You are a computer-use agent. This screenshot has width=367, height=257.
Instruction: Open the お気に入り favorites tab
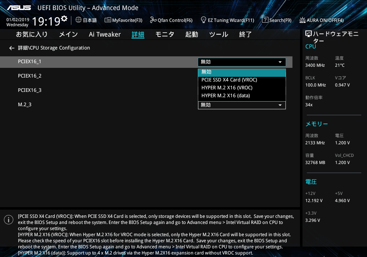[x=32, y=34]
